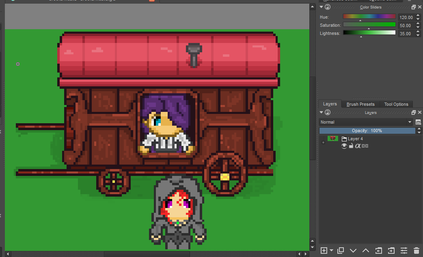The width and height of the screenshot is (423, 257).
Task: Increase the Saturation value
Action: point(418,24)
